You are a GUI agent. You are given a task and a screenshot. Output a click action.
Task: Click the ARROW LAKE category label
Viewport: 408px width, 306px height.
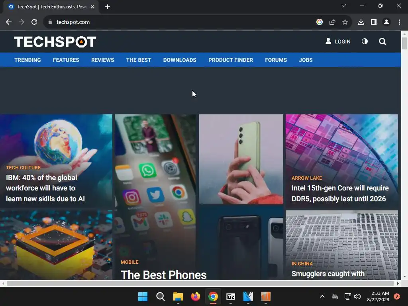(307, 178)
